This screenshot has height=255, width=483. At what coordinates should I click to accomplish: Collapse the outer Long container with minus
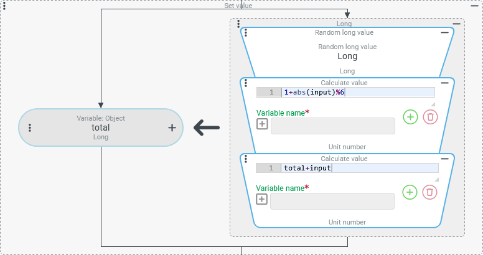point(457,24)
